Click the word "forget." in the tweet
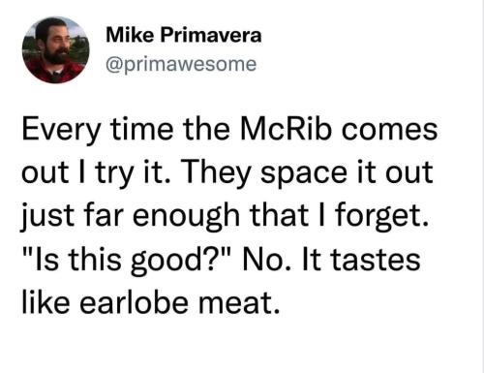 (382, 217)
